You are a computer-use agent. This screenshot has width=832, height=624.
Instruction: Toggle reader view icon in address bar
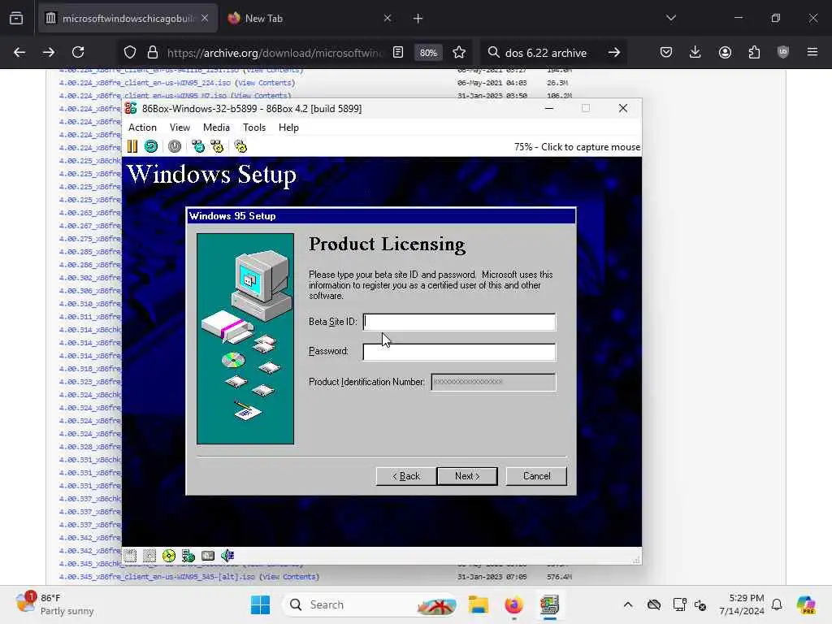398,52
